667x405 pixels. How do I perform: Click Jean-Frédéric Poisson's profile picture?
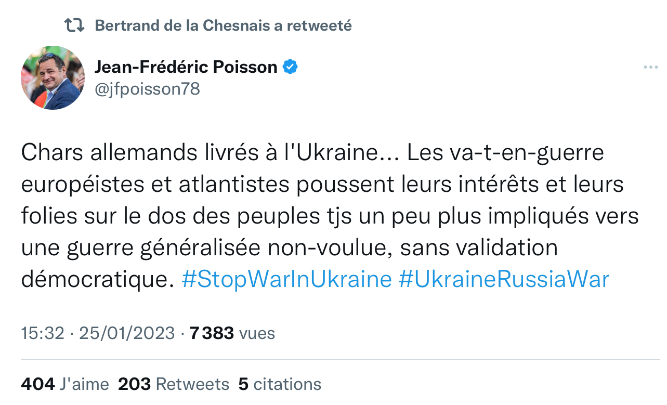53,77
